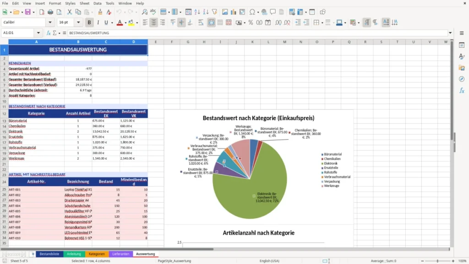Click the Insert Comment icon
This screenshot has height=264, width=469.
[x=273, y=12]
